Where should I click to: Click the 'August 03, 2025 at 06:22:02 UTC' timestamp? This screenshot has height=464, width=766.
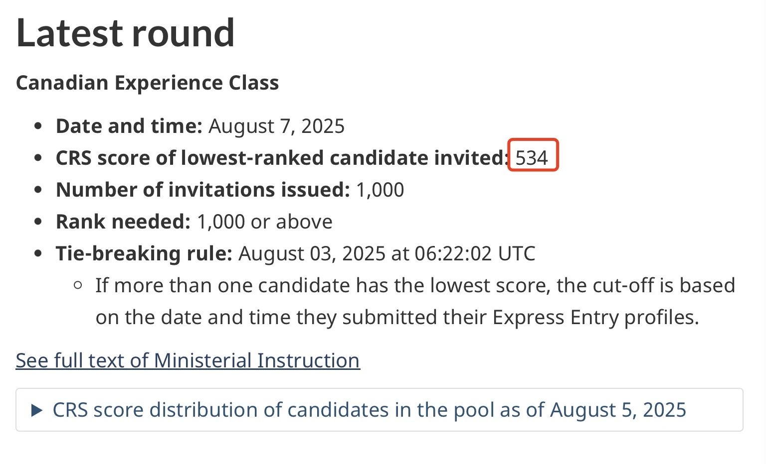click(387, 253)
